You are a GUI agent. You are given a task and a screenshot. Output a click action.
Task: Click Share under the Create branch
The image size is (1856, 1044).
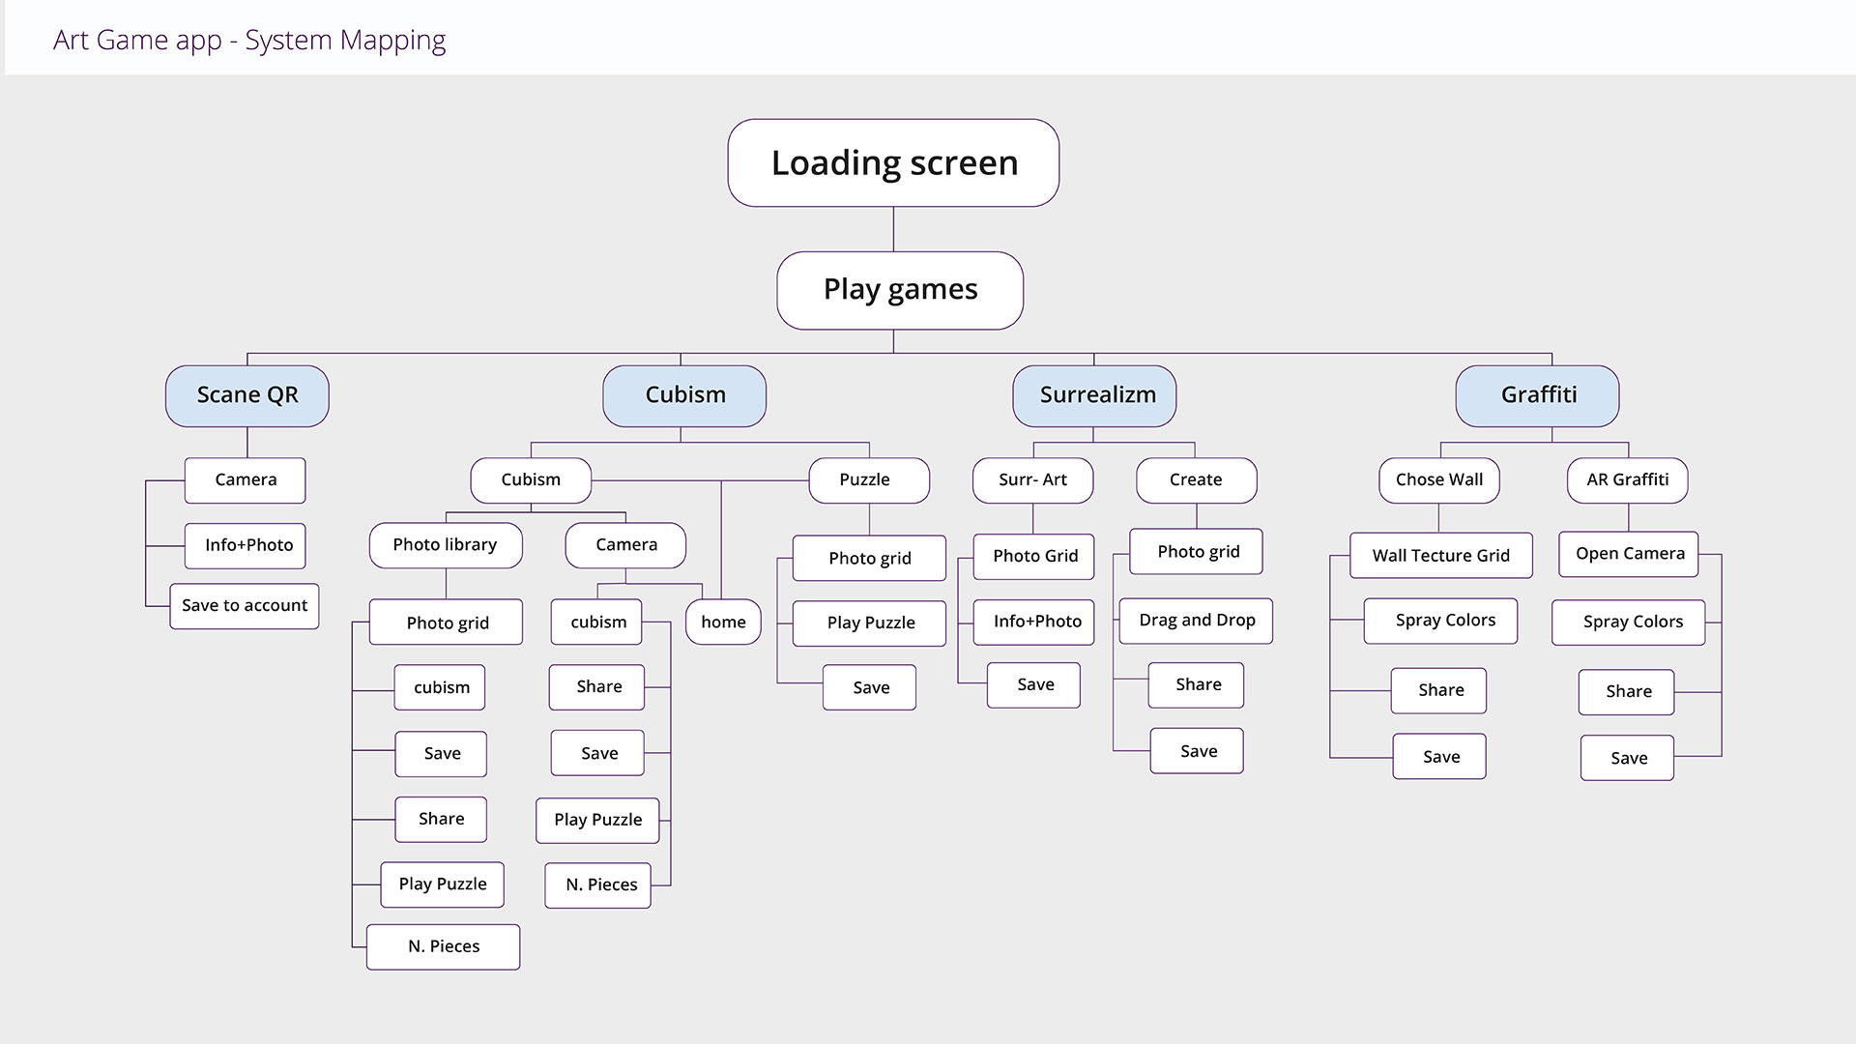tap(1197, 685)
